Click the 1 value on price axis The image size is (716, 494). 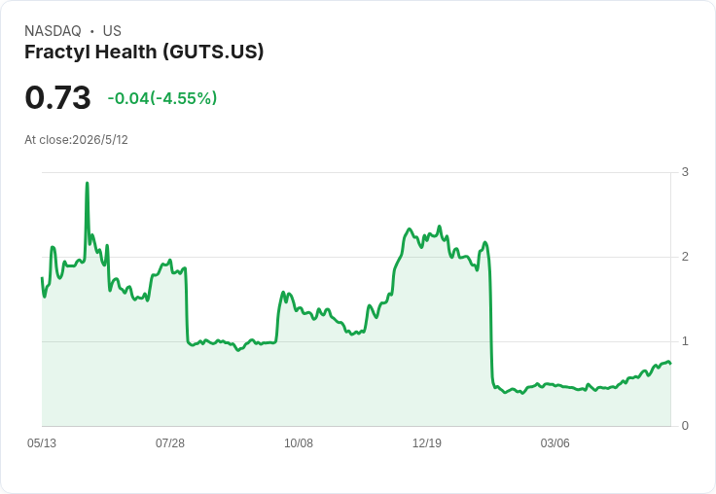(x=685, y=341)
